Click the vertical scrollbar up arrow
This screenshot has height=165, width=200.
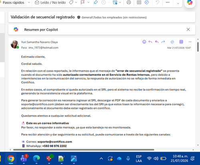pyautogui.click(x=198, y=39)
